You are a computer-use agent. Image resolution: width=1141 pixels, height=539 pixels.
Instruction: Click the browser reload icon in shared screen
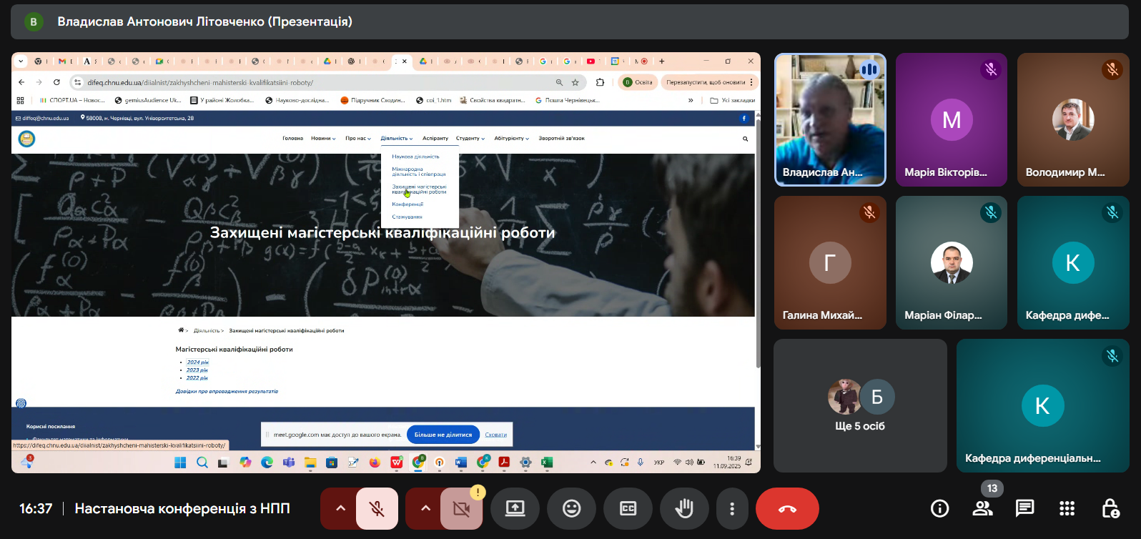coord(56,82)
